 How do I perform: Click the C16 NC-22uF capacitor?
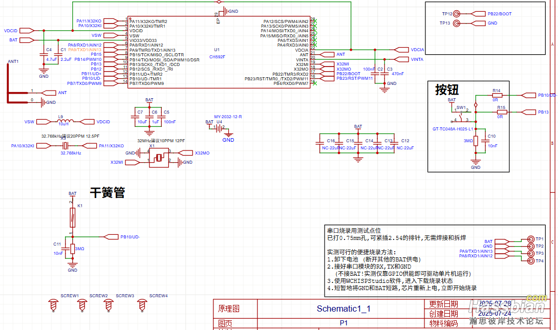tap(320, 143)
